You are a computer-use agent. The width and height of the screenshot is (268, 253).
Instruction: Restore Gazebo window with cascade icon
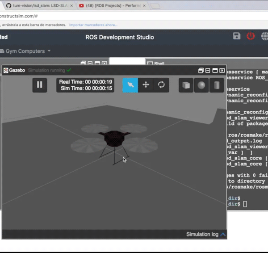click(x=201, y=71)
